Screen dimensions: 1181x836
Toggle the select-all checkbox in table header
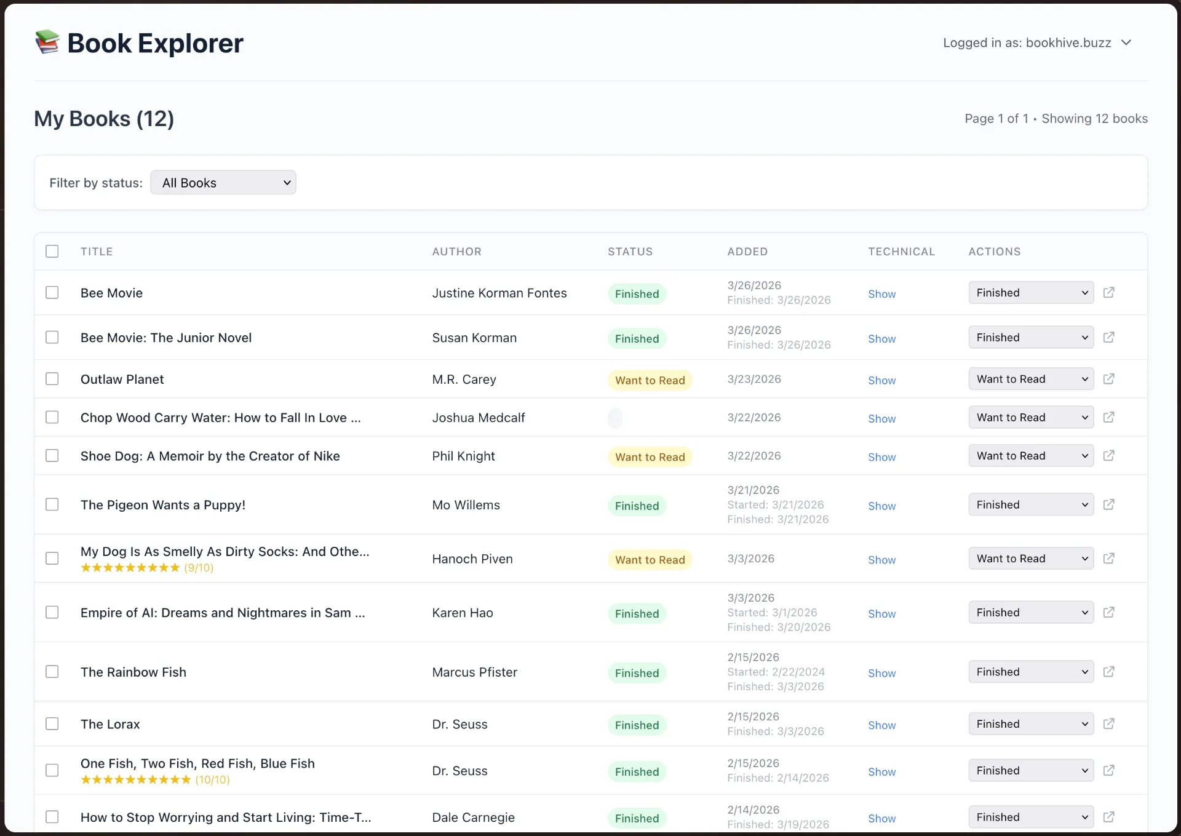(52, 252)
